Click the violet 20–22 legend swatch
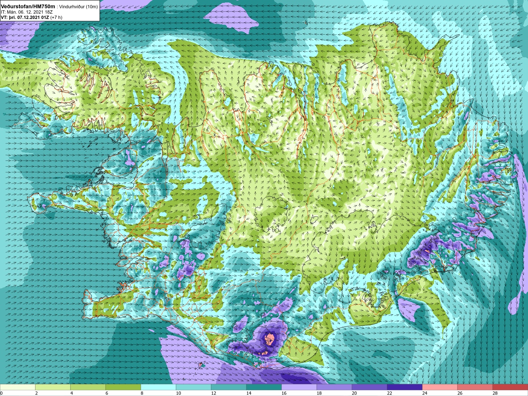This screenshot has width=528, height=396. pyautogui.click(x=370, y=387)
